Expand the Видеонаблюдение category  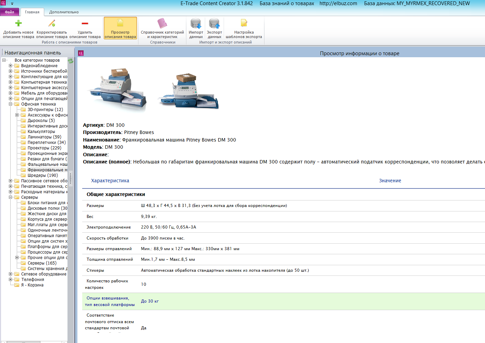(x=11, y=66)
